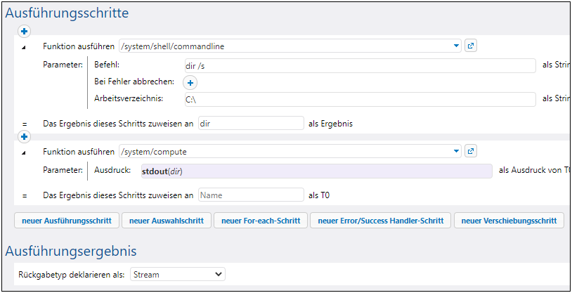Click the result name field containing dir
Screen dimensions: 572x293
pos(250,123)
